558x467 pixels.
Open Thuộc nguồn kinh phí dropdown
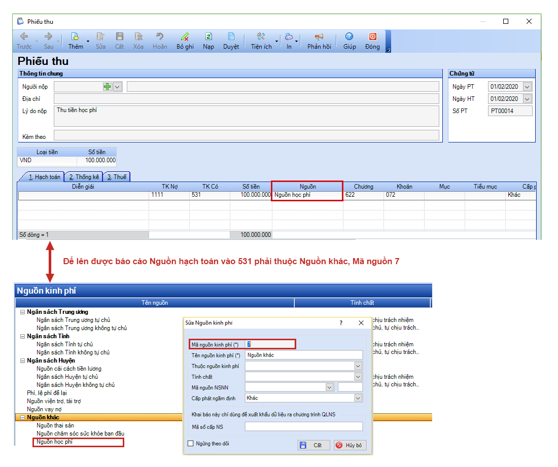(x=358, y=366)
